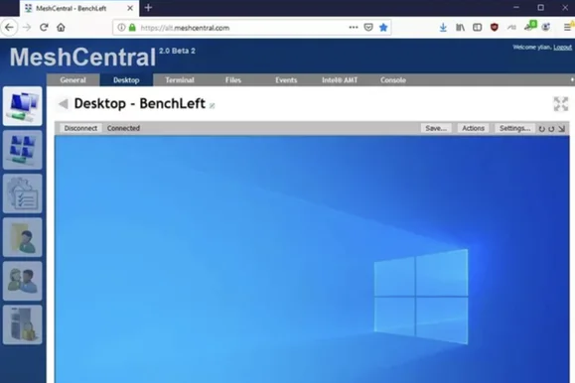This screenshot has height=383, width=575.
Task: Switch to the Terminal tab
Action: click(180, 80)
